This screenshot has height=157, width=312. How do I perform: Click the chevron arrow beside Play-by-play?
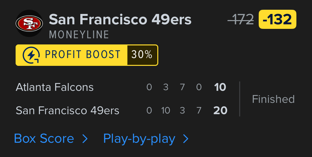(x=186, y=139)
